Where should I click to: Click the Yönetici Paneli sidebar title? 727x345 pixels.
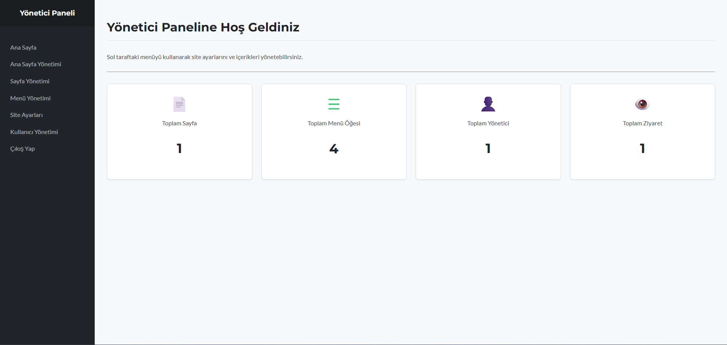click(x=47, y=13)
